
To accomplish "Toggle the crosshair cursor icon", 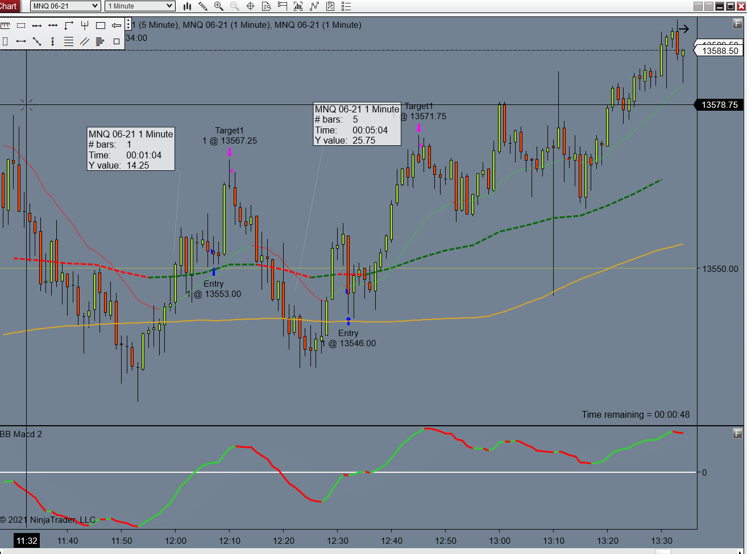I will pyautogui.click(x=250, y=6).
